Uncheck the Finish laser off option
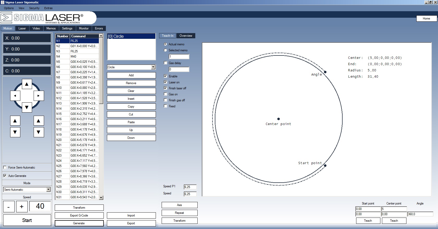This screenshot has width=438, height=229. (165, 88)
